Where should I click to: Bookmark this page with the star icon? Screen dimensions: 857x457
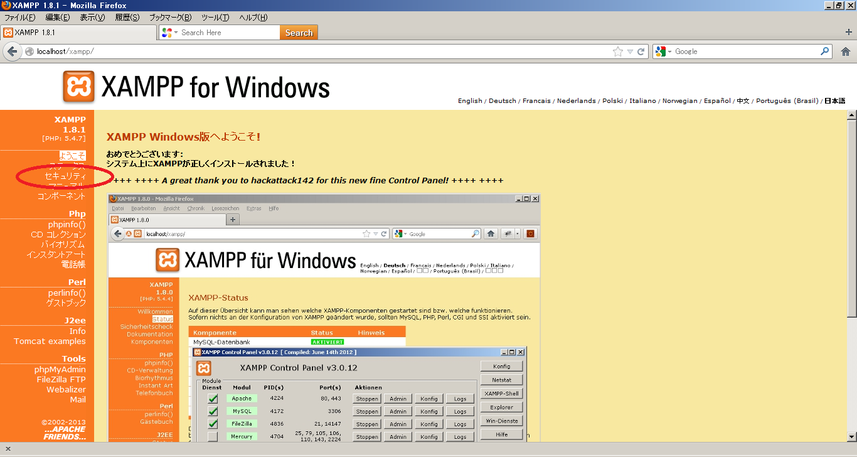[x=618, y=51]
